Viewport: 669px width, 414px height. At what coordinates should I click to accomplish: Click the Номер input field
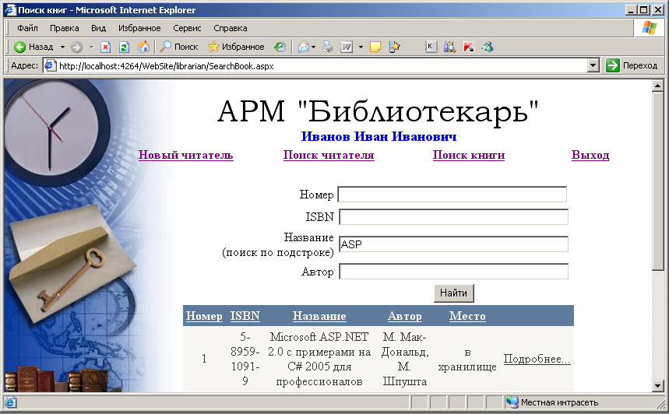(x=452, y=195)
